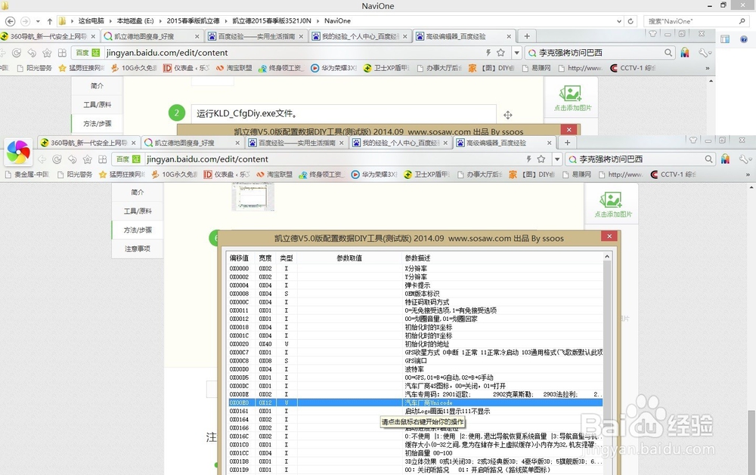Open the grid icon in lower browser toolbar

tap(102, 159)
